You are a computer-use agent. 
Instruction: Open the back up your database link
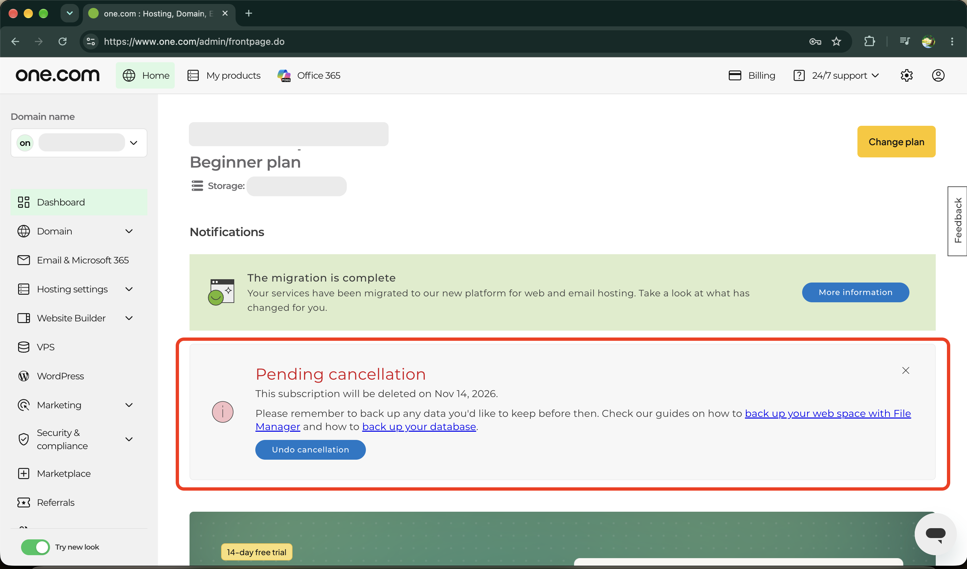419,426
